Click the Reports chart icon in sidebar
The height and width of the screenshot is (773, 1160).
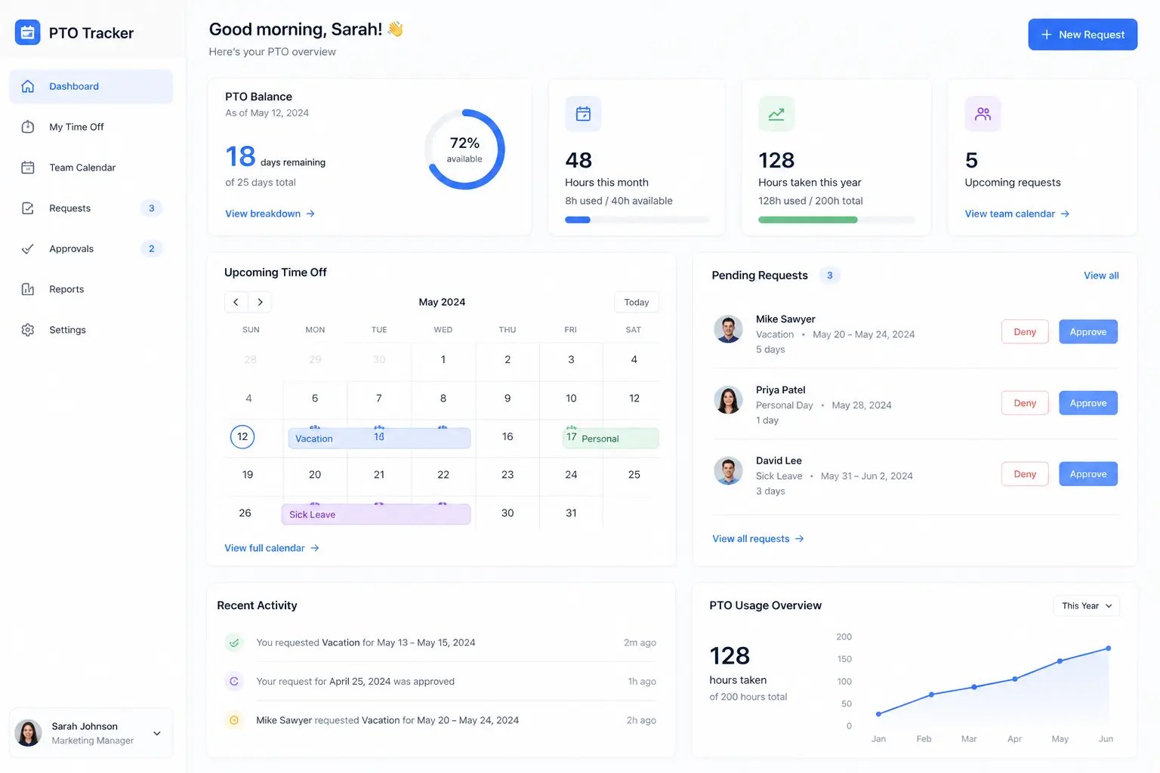pos(28,289)
